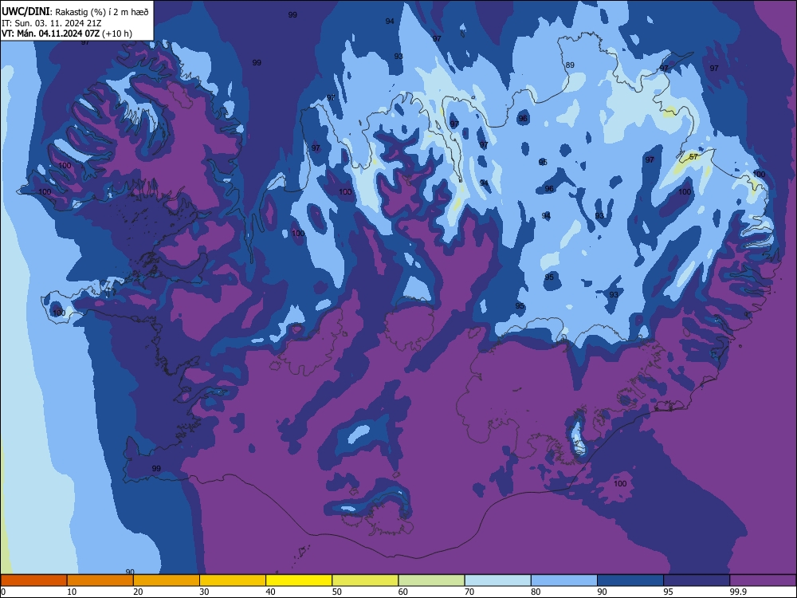Click the "90" value near bottom-left sea
This screenshot has height=598, width=797.
pyautogui.click(x=130, y=572)
